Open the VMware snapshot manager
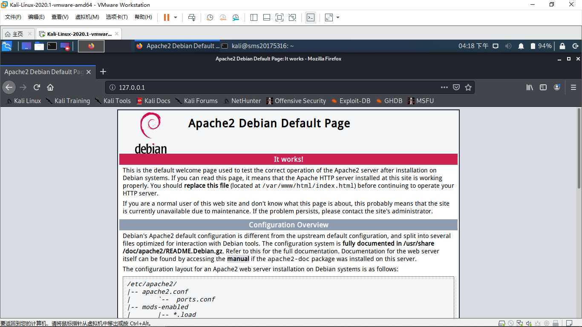 pos(236,17)
